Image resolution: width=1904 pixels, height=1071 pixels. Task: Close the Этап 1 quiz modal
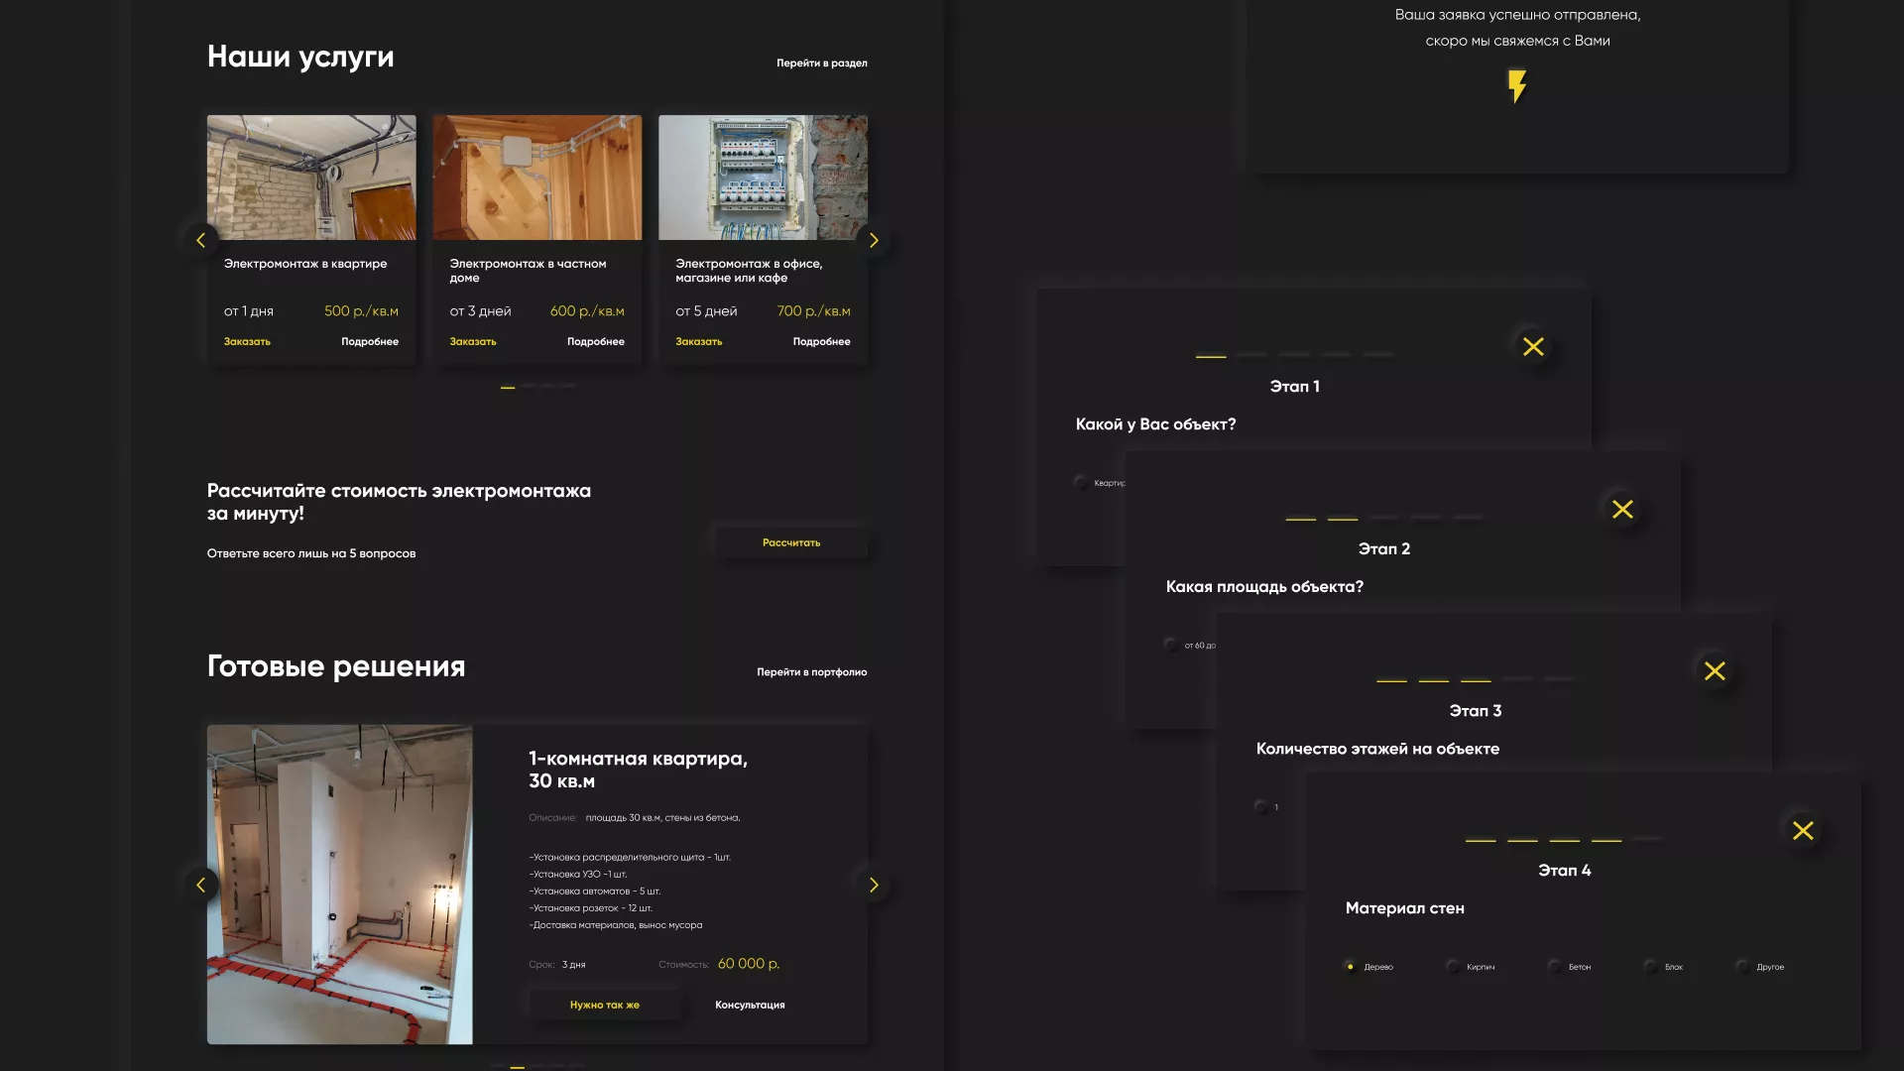pos(1532,347)
